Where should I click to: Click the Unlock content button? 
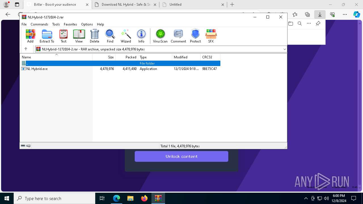point(181,156)
